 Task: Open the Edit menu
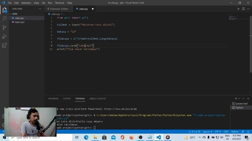(x=16, y=3)
